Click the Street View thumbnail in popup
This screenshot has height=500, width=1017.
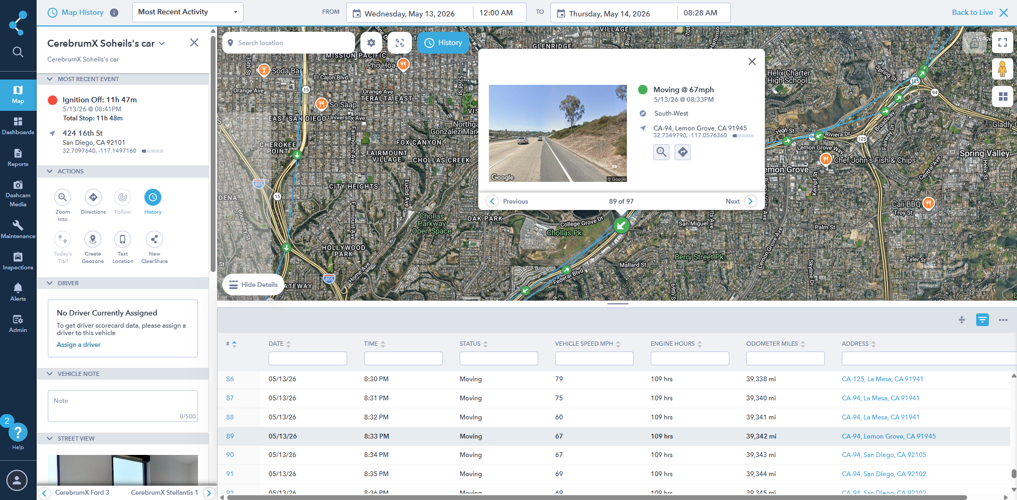pos(558,134)
